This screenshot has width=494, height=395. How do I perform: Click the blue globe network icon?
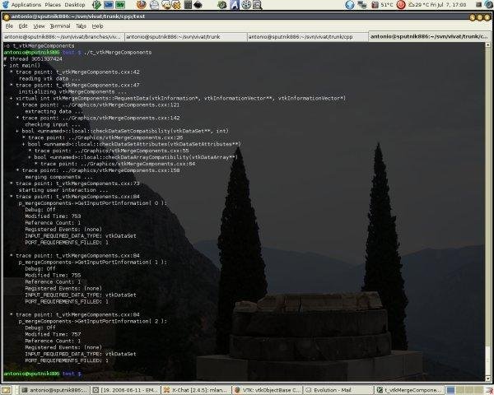(x=349, y=5)
